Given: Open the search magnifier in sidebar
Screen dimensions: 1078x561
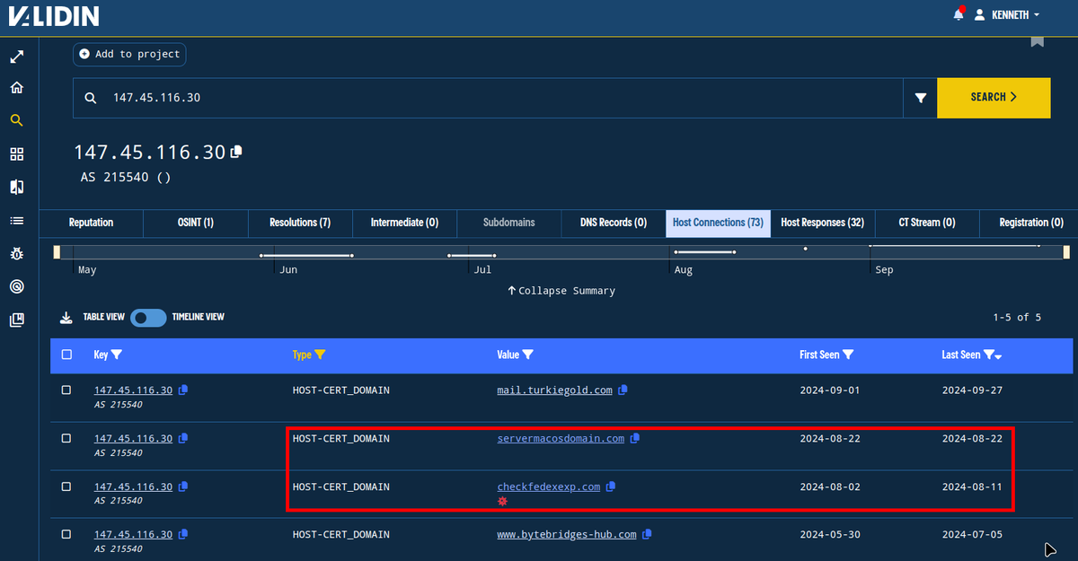Looking at the screenshot, I should [x=17, y=120].
